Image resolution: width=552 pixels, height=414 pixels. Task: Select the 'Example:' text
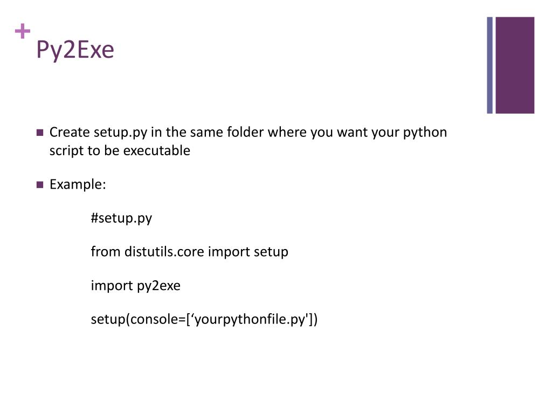click(x=78, y=185)
